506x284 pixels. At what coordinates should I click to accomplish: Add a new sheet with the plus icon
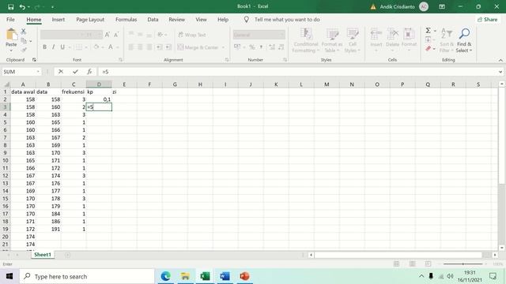tap(67, 255)
